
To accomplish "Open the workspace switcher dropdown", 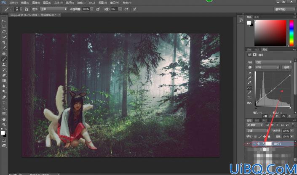I will point(284,9).
